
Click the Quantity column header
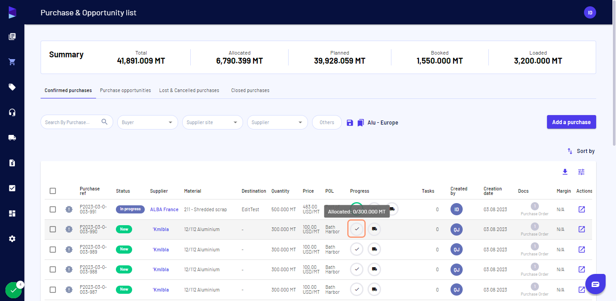pos(280,191)
